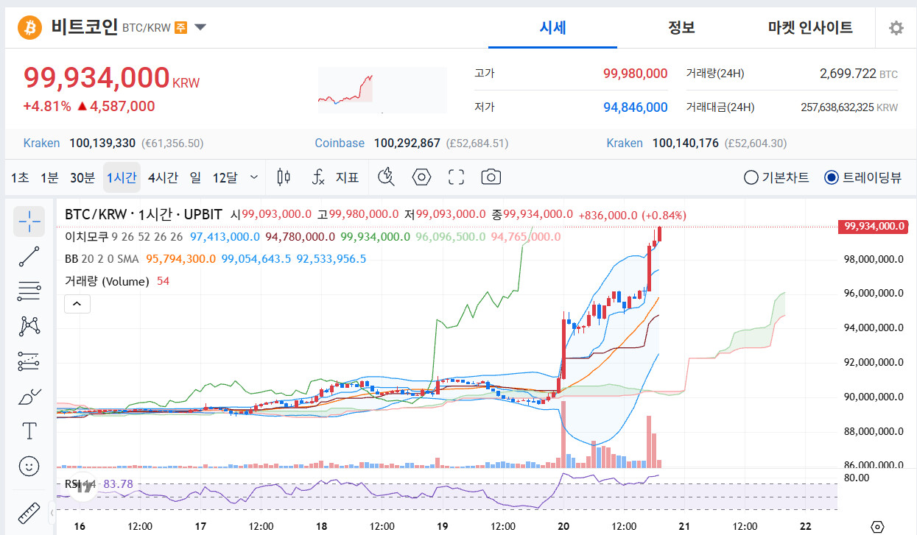Select the text annotation tool
The image size is (917, 535).
pos(29,431)
